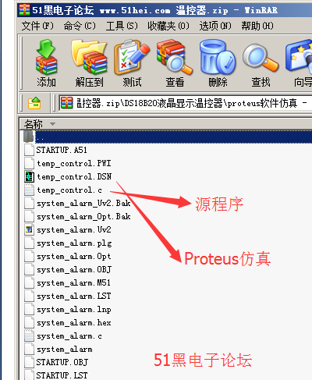Launch the Wizard (向导) toolbar icon

click(300, 63)
